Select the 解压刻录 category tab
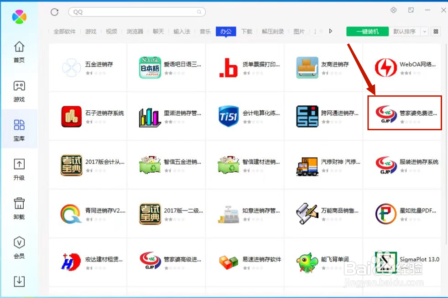 click(x=273, y=31)
